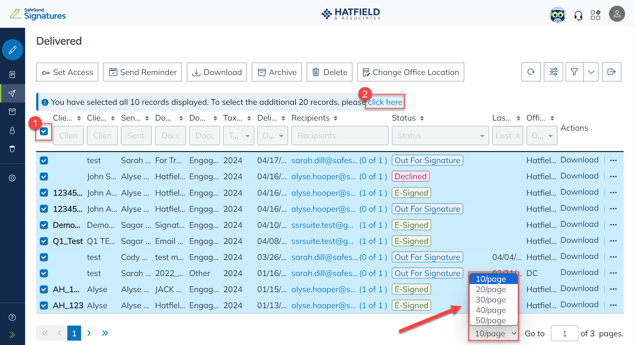The height and width of the screenshot is (345, 635).
Task: Open the archived documents sidebar icon
Action: point(12,112)
